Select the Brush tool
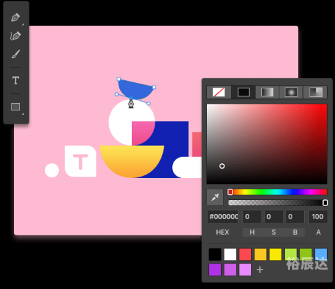Image resolution: width=335 pixels, height=289 pixels. coord(15,54)
